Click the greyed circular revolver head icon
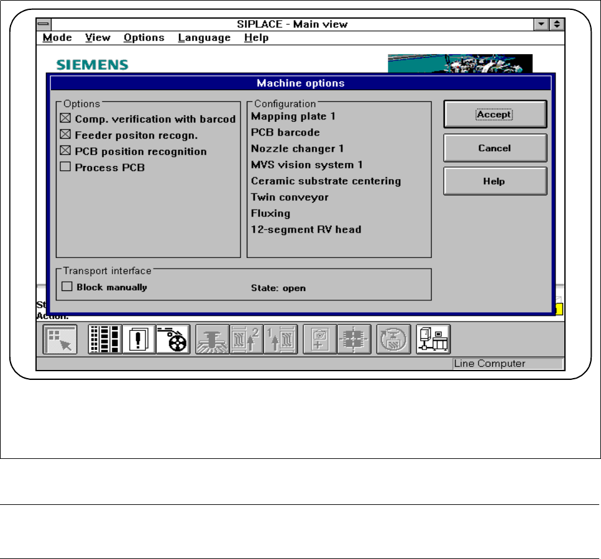 [393, 340]
